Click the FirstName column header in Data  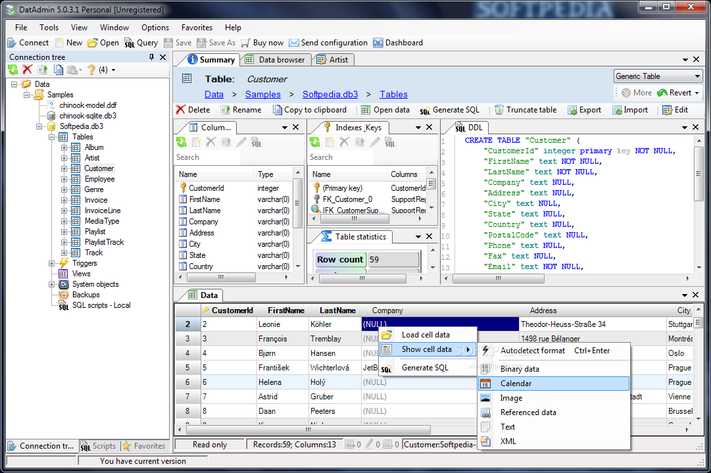point(285,311)
